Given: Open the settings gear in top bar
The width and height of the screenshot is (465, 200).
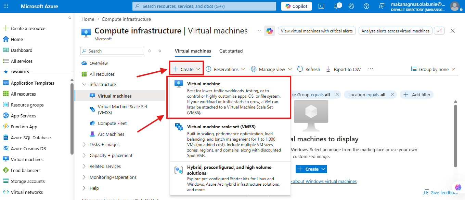Looking at the screenshot, I should [351, 6].
